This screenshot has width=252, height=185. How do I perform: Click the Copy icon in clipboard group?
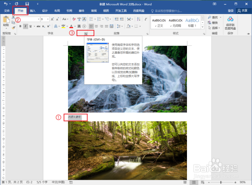[x=13, y=23]
